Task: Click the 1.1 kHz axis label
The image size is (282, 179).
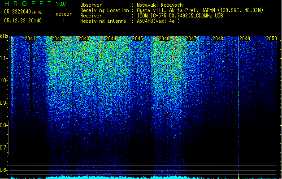Action: point(4,58)
